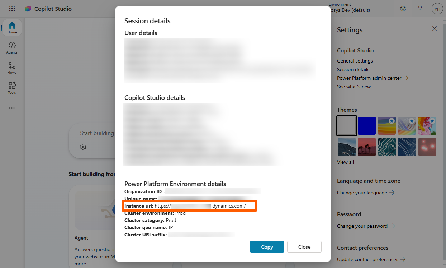Click the Start building input area

(x=97, y=133)
